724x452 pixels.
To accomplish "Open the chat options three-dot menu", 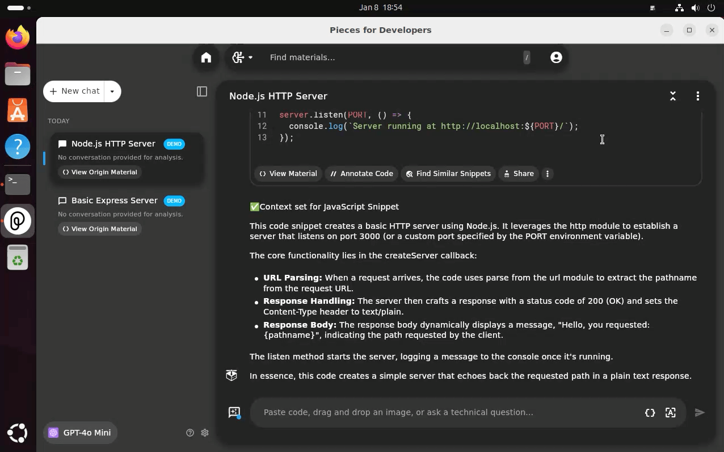I will point(698,96).
